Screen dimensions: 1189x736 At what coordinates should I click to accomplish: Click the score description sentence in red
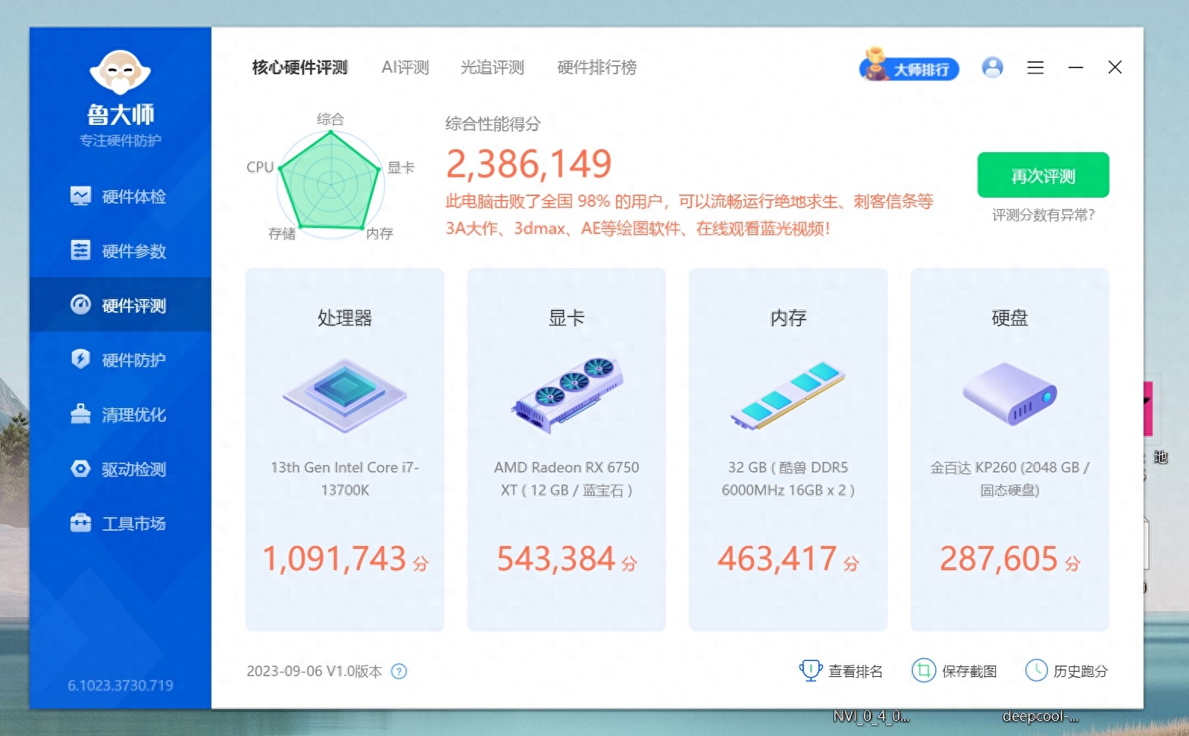(x=689, y=215)
